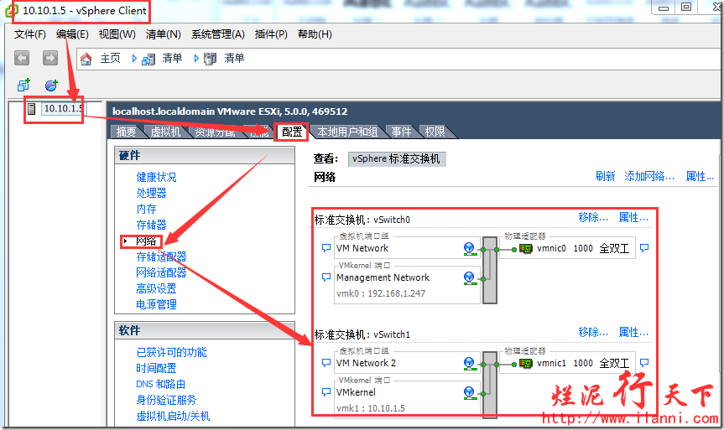Switch to the 虚拟机 tab
The width and height of the screenshot is (724, 430).
tap(165, 132)
